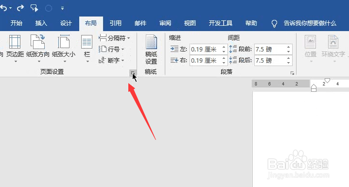
Task: Click the 环绕文字 wrap text button
Action: click(x=333, y=49)
